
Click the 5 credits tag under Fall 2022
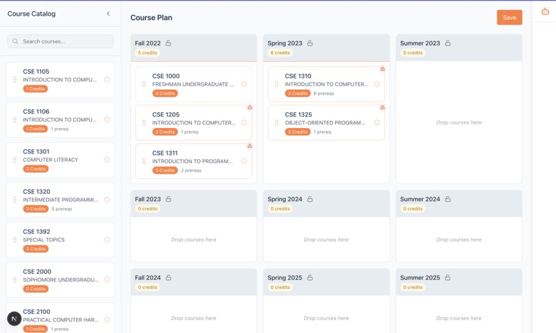coord(148,53)
